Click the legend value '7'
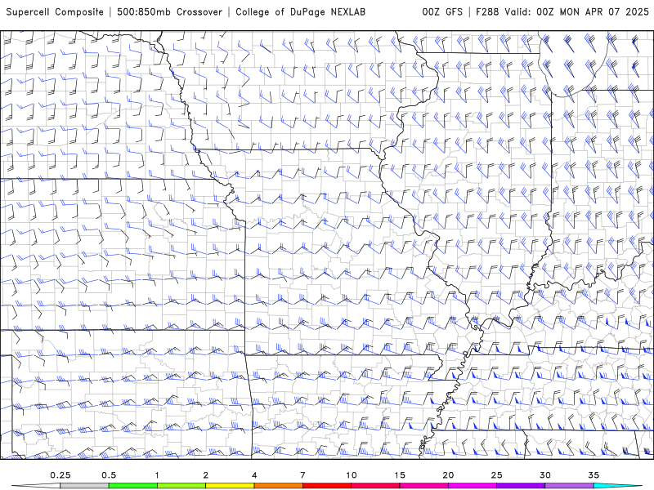This screenshot has width=654, height=490. point(302,475)
